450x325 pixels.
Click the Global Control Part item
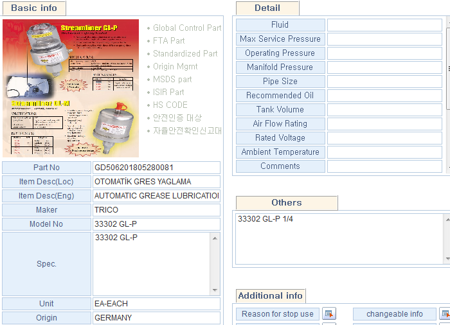pyautogui.click(x=187, y=28)
